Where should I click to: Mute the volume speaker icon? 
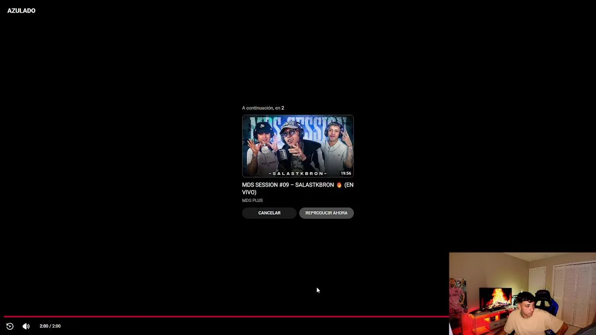(26, 326)
